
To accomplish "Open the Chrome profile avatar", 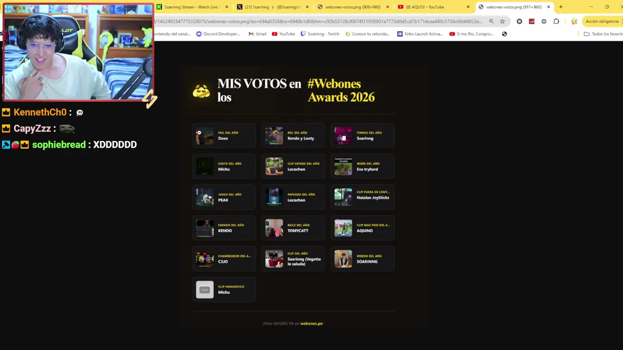I will tap(574, 21).
